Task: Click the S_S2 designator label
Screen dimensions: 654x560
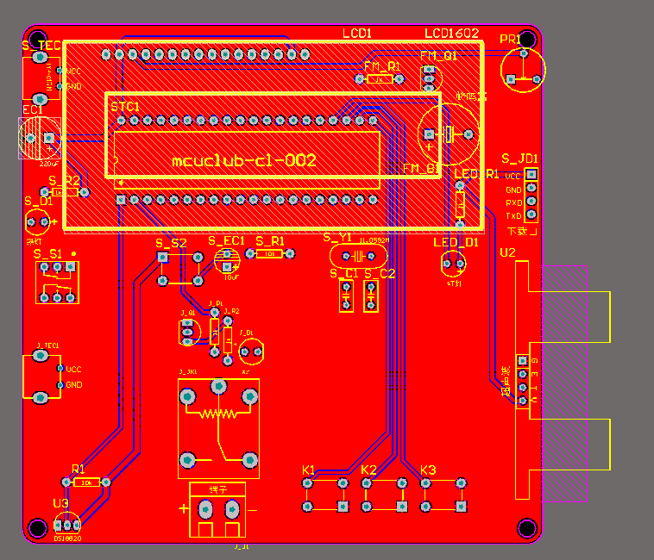Action: pos(171,243)
